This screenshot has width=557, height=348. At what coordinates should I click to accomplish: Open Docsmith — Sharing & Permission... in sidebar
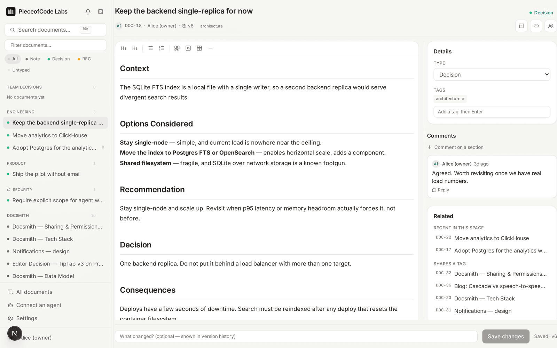tap(56, 227)
